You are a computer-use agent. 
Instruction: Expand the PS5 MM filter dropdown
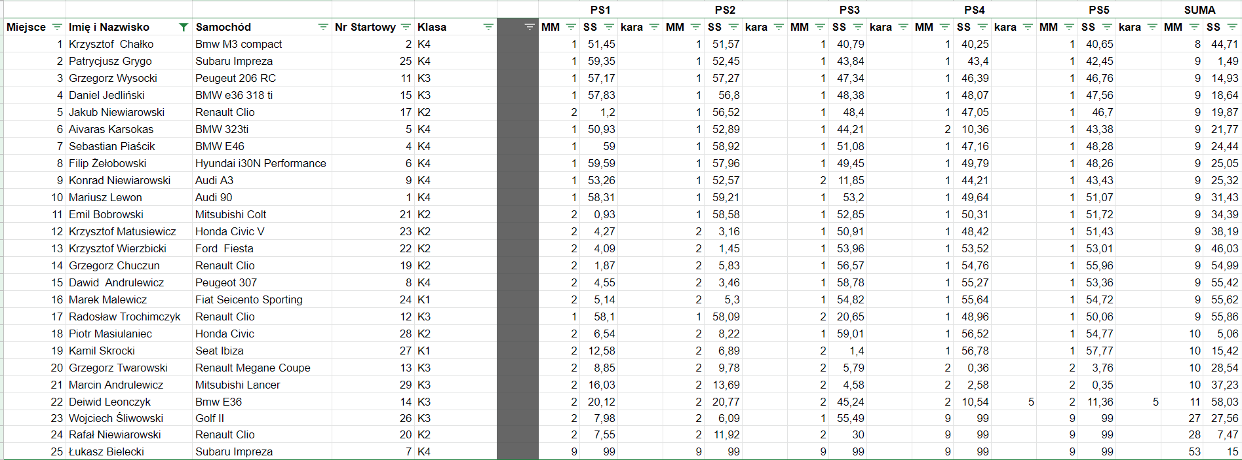(1069, 27)
